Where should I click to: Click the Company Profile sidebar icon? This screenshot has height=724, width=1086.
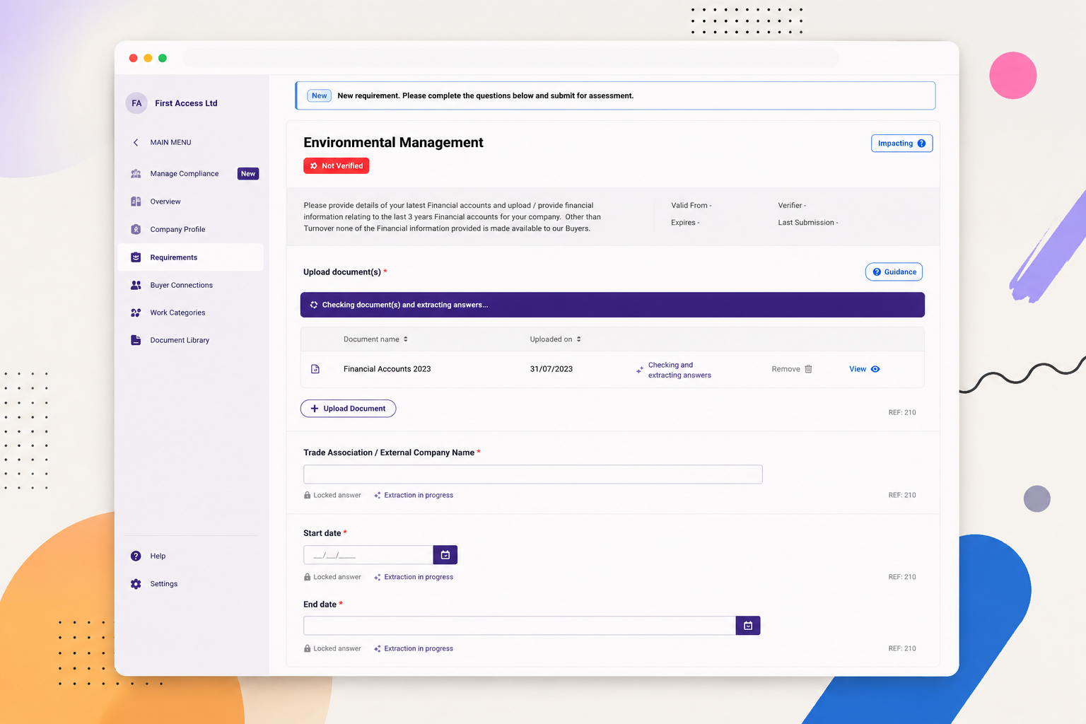(x=136, y=229)
